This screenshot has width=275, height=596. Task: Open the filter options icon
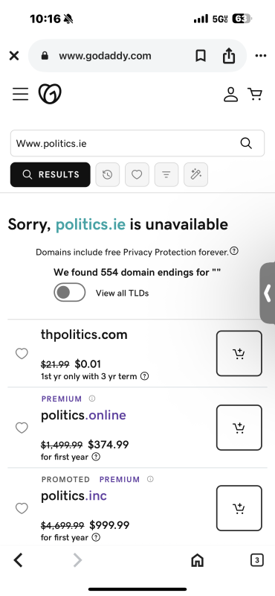pos(166,174)
